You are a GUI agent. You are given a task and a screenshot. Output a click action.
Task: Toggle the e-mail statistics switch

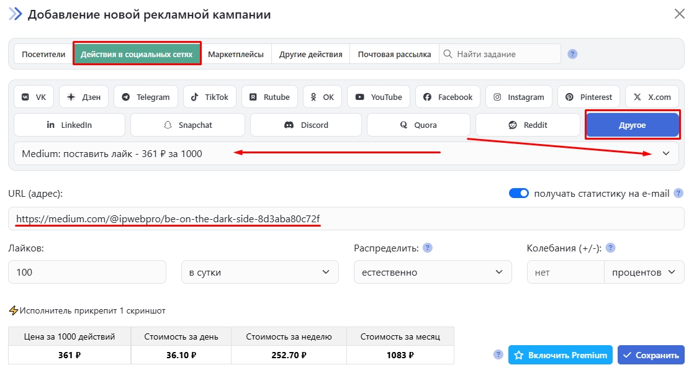[x=518, y=194]
